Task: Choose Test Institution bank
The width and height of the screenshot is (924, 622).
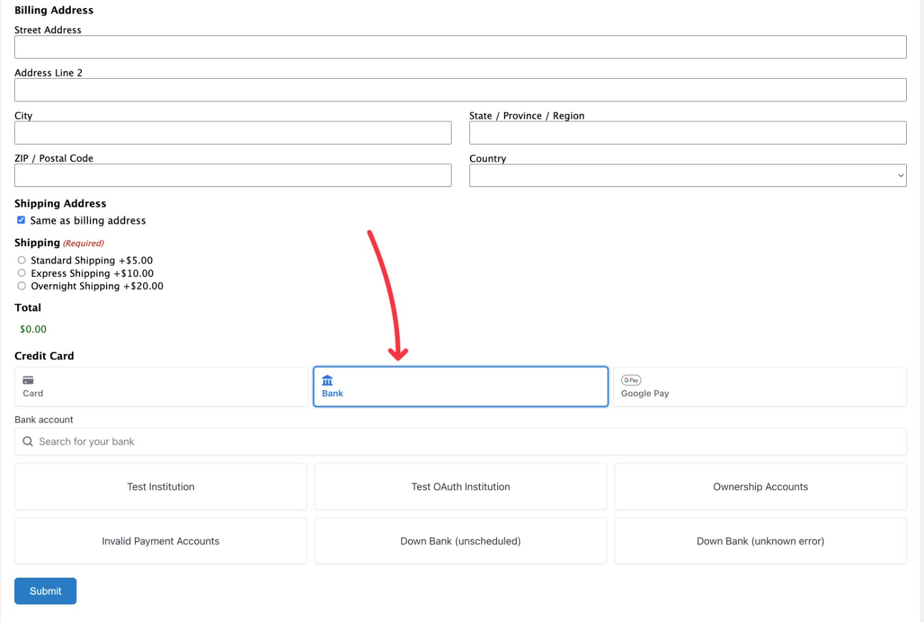Action: (161, 486)
